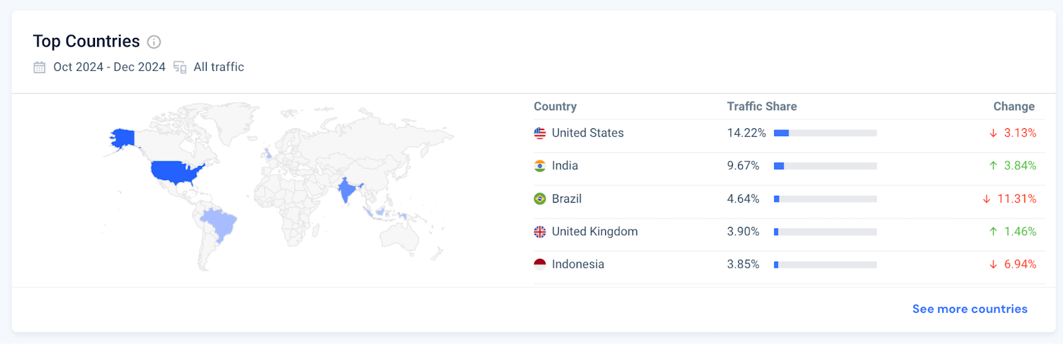
Task: Select the India country name
Action: [565, 165]
